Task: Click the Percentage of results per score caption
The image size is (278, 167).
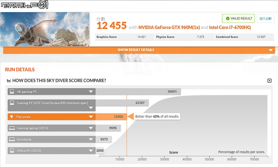Action: coord(242,152)
